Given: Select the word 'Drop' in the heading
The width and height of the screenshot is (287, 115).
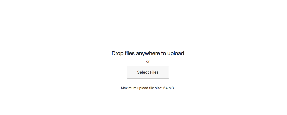Looking at the screenshot, I should (x=117, y=53).
